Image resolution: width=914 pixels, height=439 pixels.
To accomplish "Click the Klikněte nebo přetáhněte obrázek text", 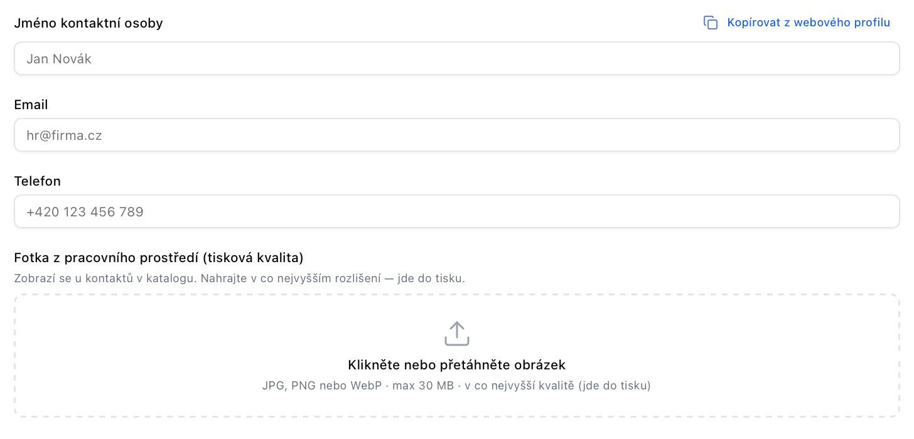I will pos(457,365).
